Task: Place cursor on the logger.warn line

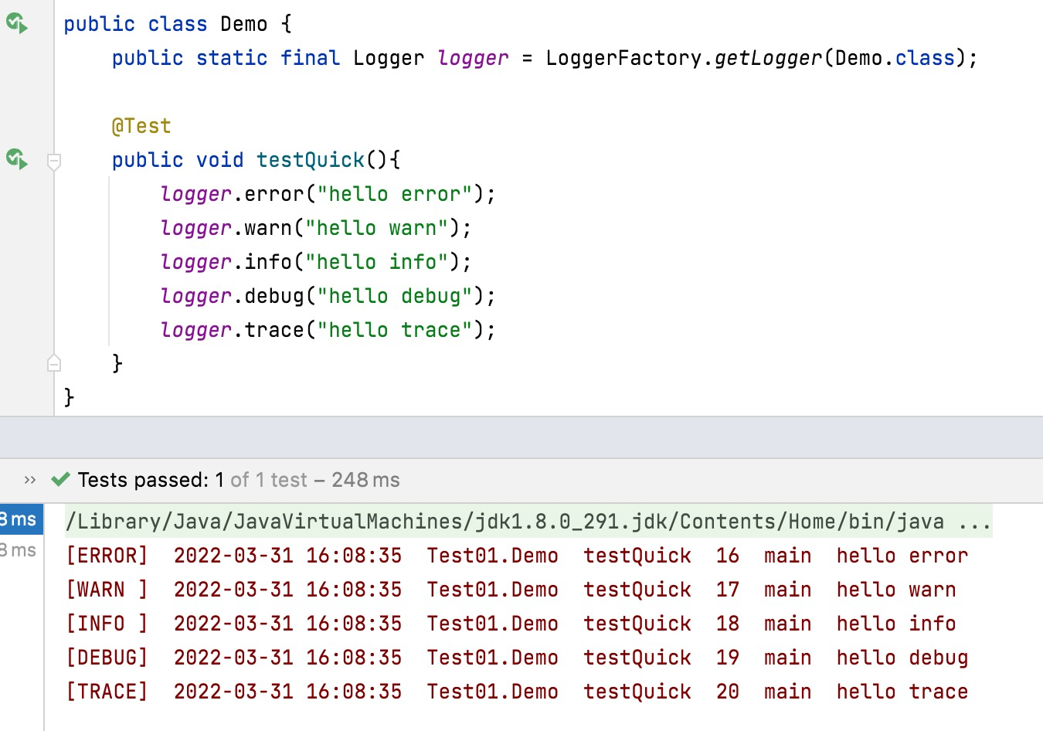Action: (x=309, y=227)
